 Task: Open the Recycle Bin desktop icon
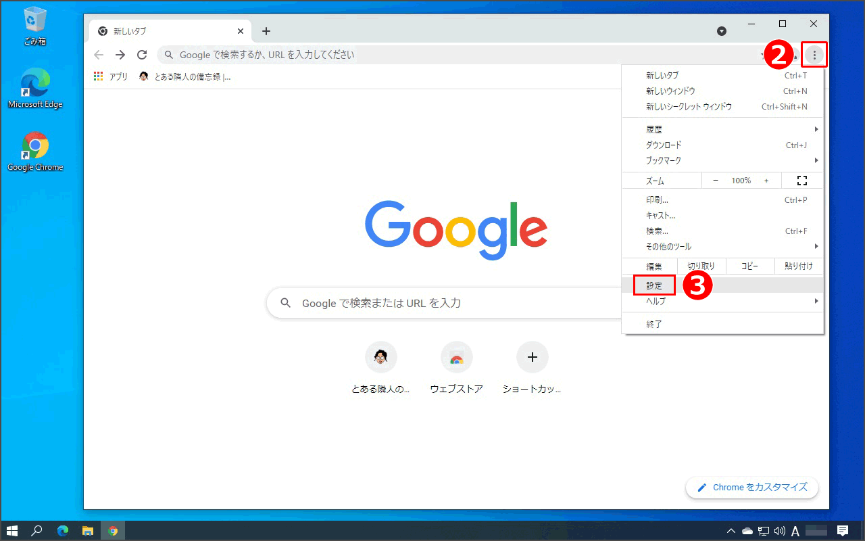point(34,26)
